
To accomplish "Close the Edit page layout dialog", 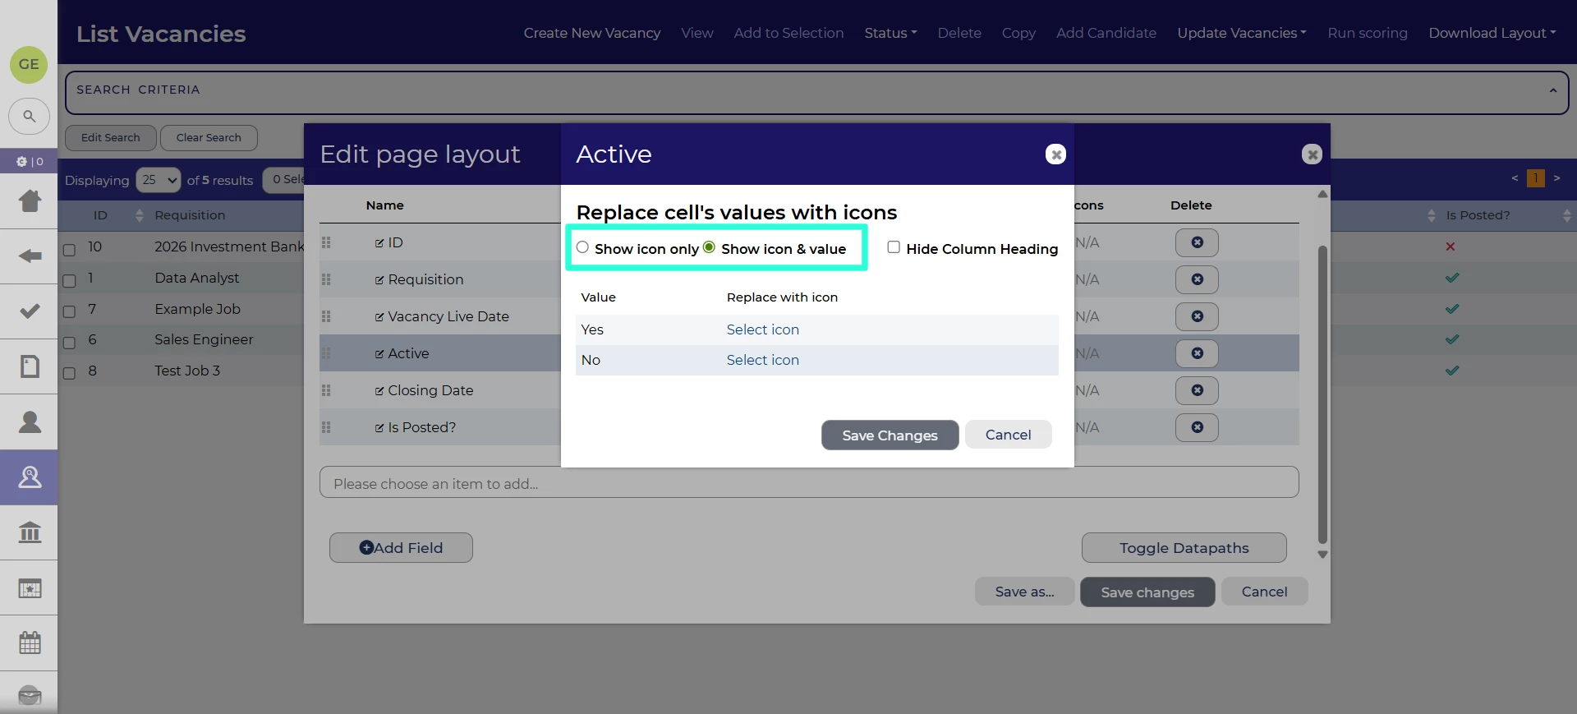I will (x=1312, y=154).
